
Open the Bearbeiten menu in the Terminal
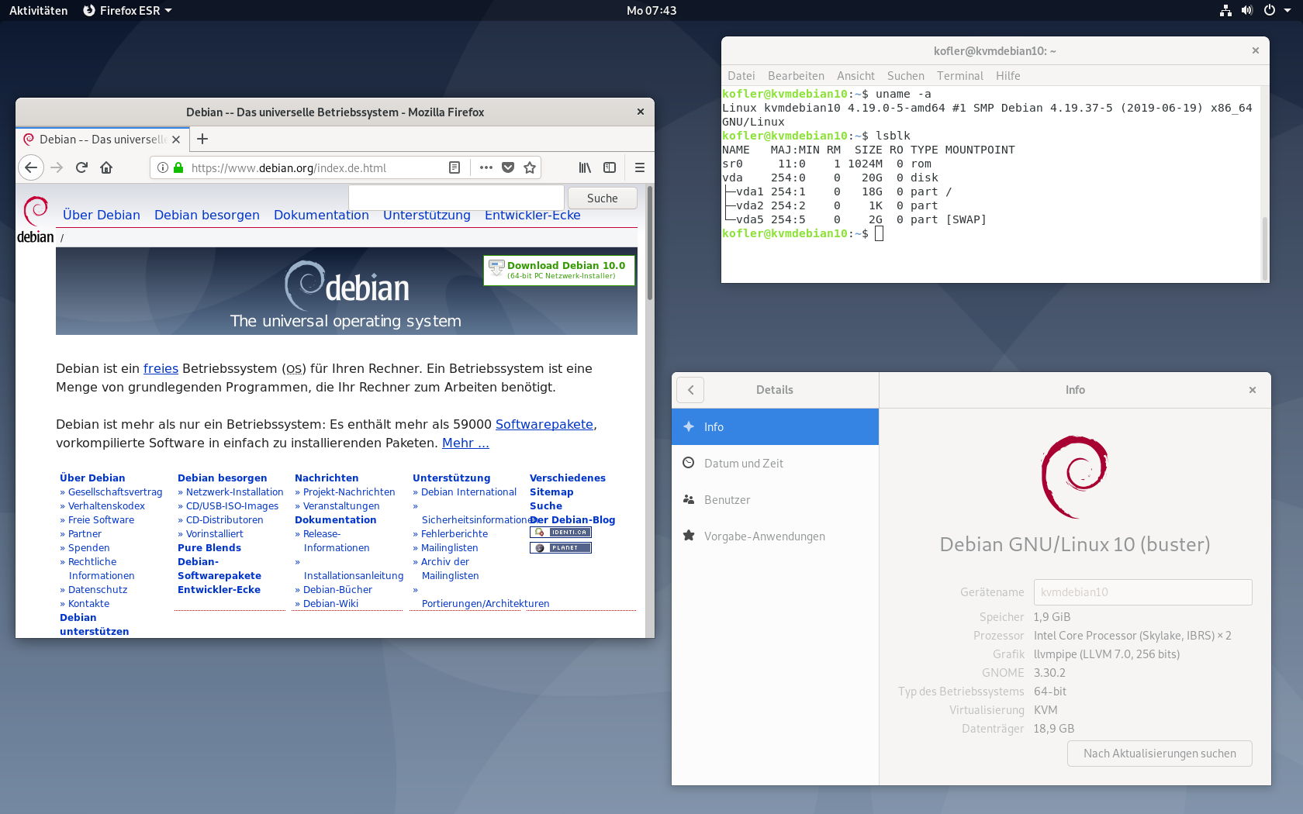[796, 75]
